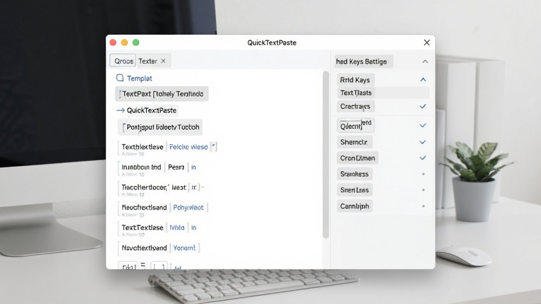The width and height of the screenshot is (541, 304).
Task: Click the green zoom traffic light
Action: (136, 42)
